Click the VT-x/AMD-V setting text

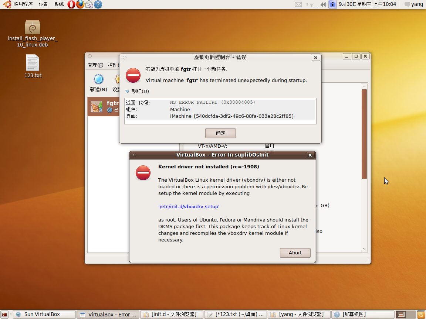(x=212, y=146)
